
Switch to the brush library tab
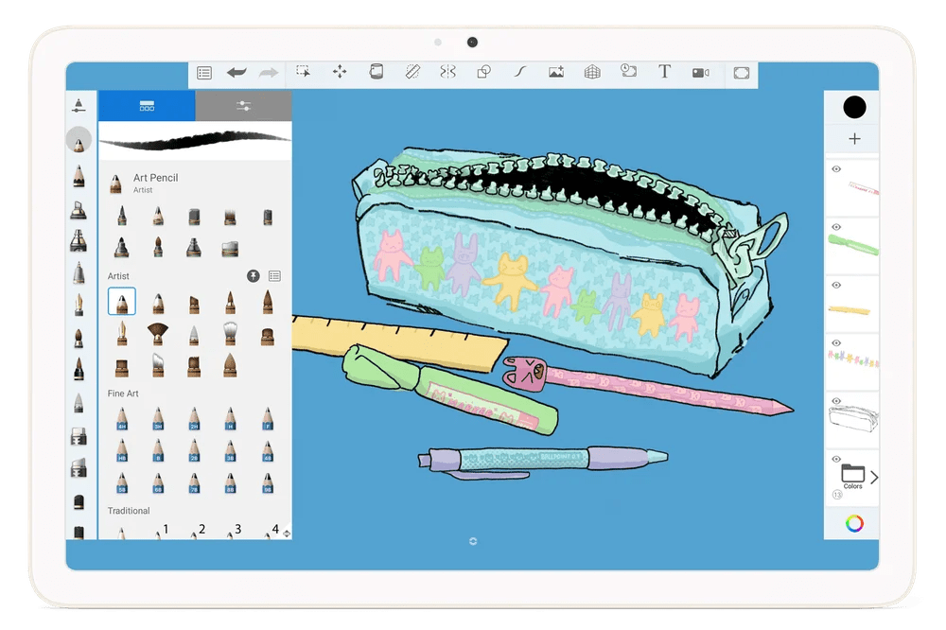(147, 106)
